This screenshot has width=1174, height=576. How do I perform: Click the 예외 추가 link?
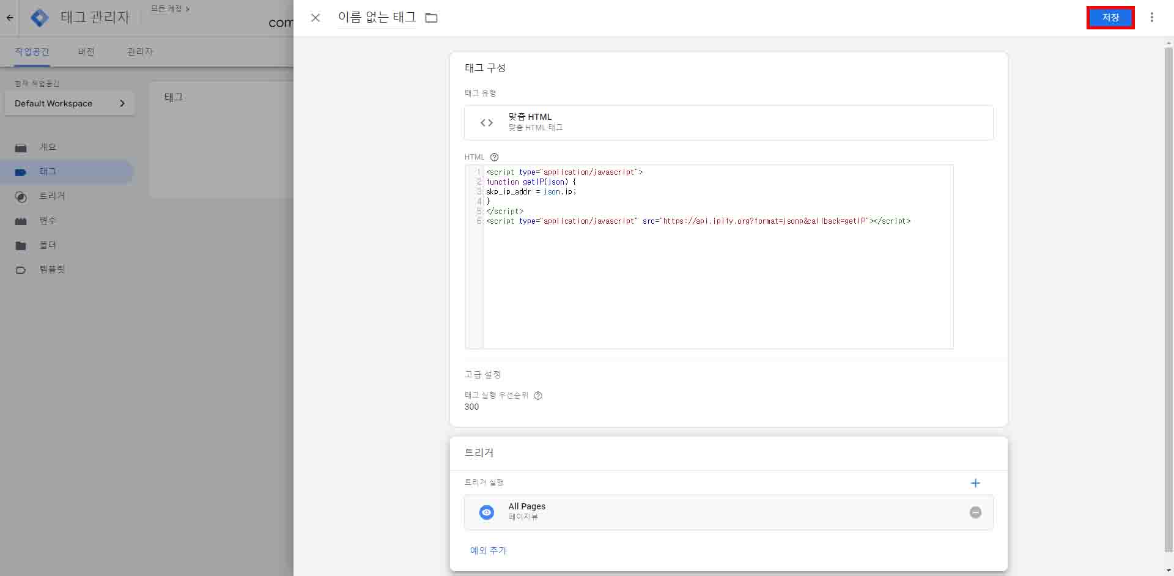[488, 550]
